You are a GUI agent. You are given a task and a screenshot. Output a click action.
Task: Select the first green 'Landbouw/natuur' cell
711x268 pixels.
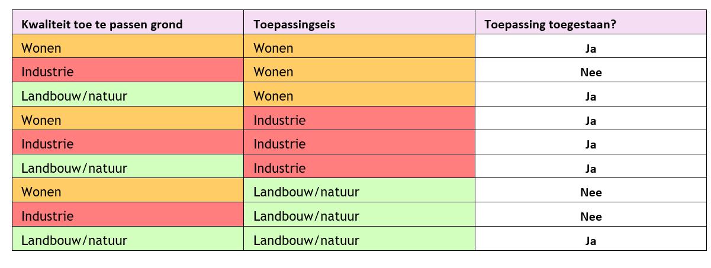click(74, 96)
